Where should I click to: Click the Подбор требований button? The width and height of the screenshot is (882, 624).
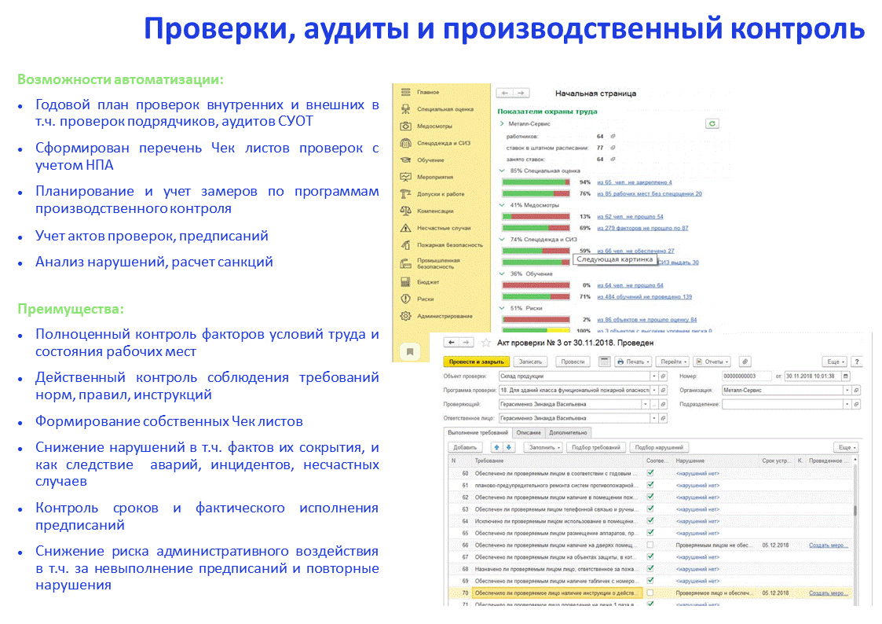[595, 447]
